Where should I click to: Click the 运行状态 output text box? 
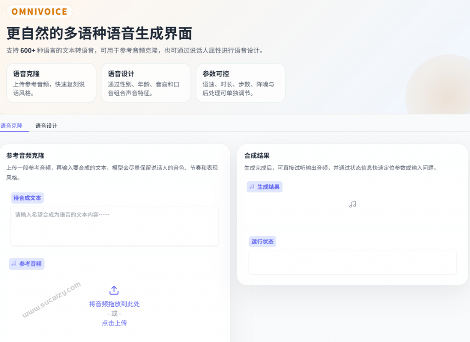coord(352,262)
